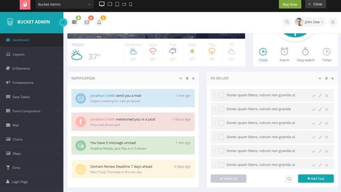Select the desktop preview icon

[x=102, y=4]
